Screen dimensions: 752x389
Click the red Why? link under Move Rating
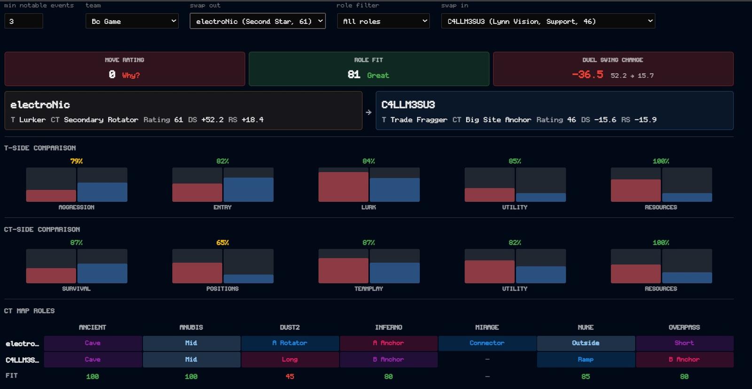pyautogui.click(x=131, y=75)
